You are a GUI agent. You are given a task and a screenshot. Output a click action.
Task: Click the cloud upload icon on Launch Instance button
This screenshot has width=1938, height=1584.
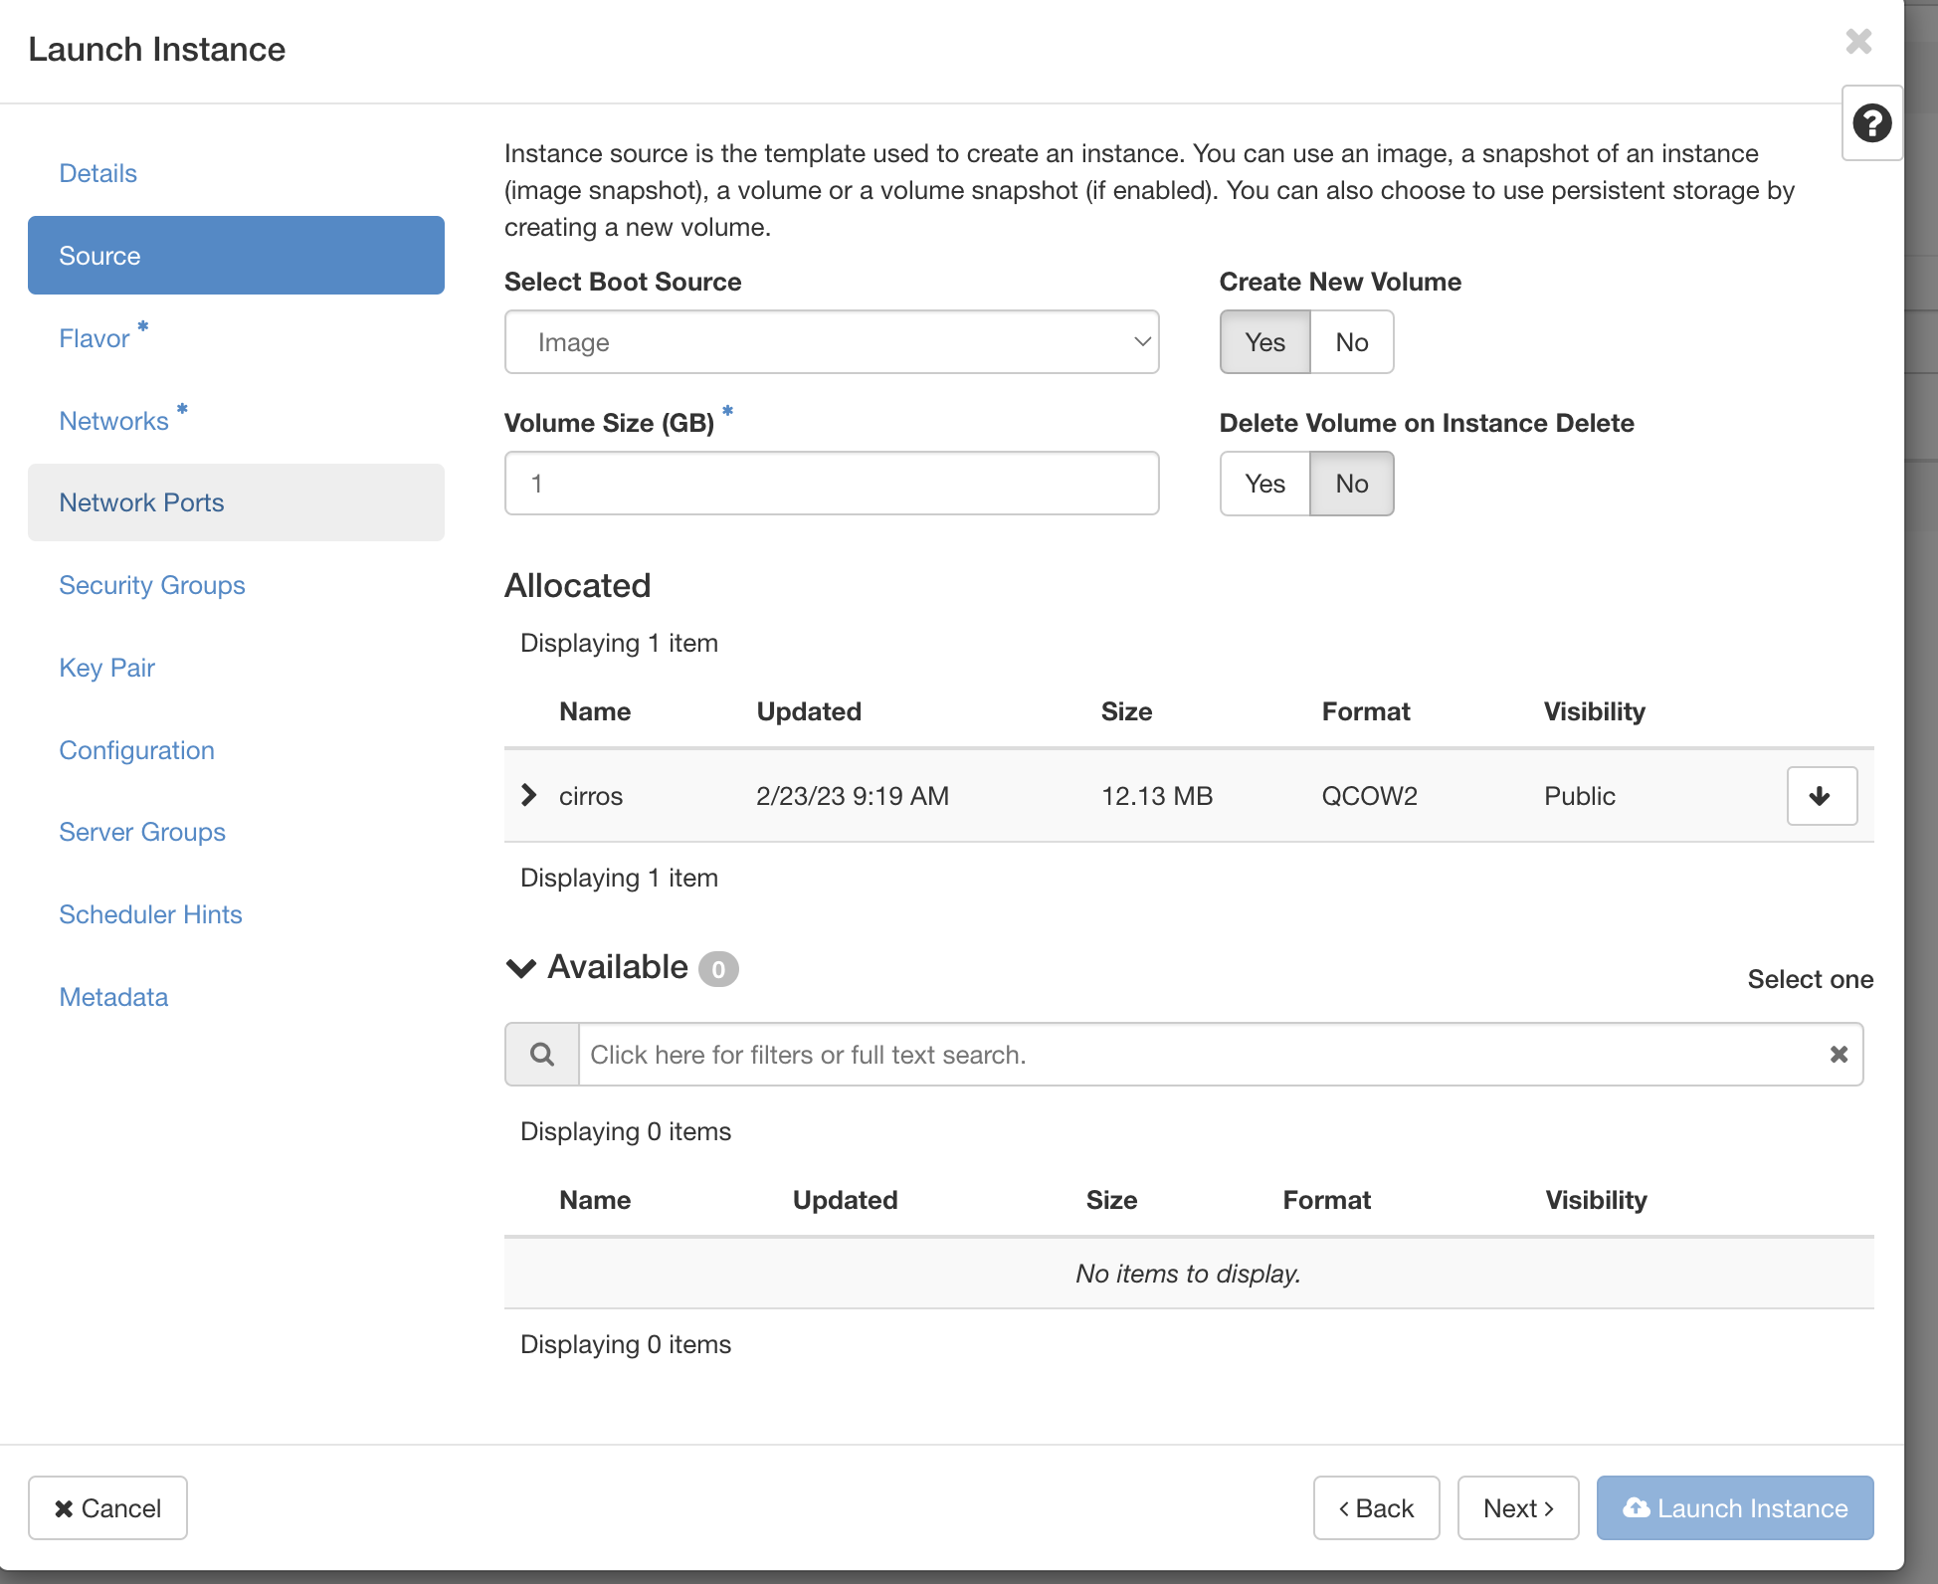(1638, 1507)
